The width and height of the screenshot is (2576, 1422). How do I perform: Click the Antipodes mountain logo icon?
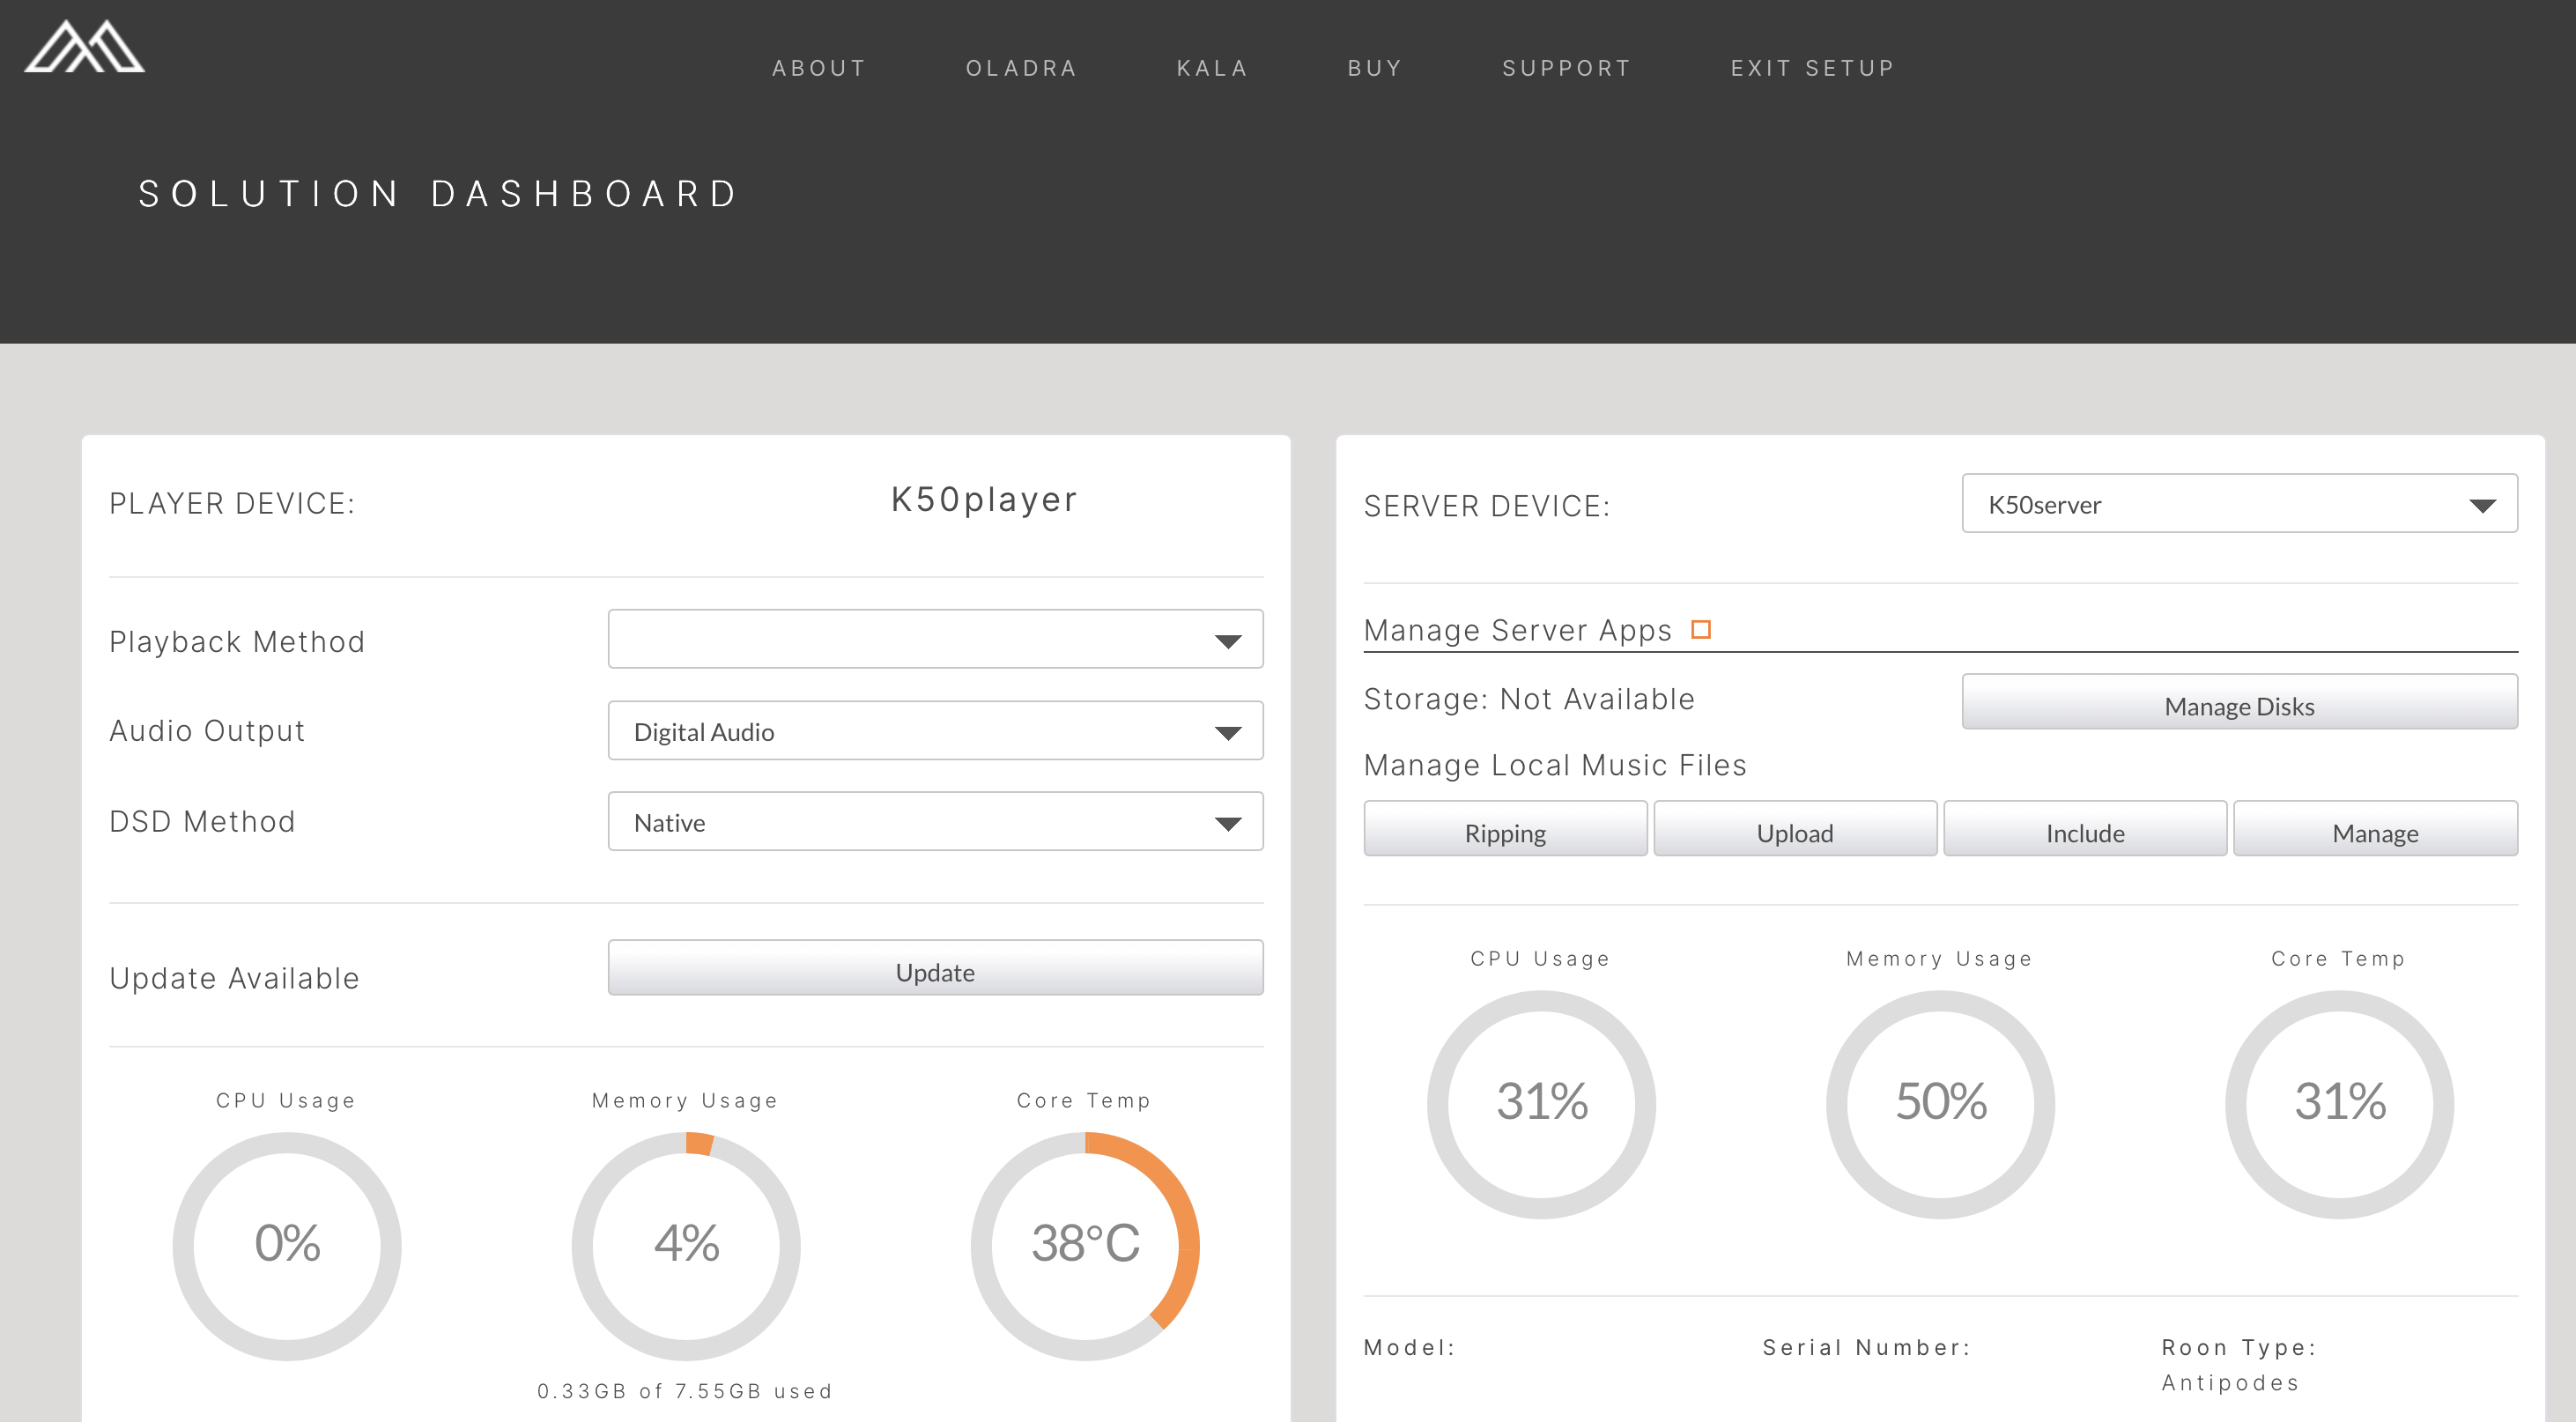point(85,47)
